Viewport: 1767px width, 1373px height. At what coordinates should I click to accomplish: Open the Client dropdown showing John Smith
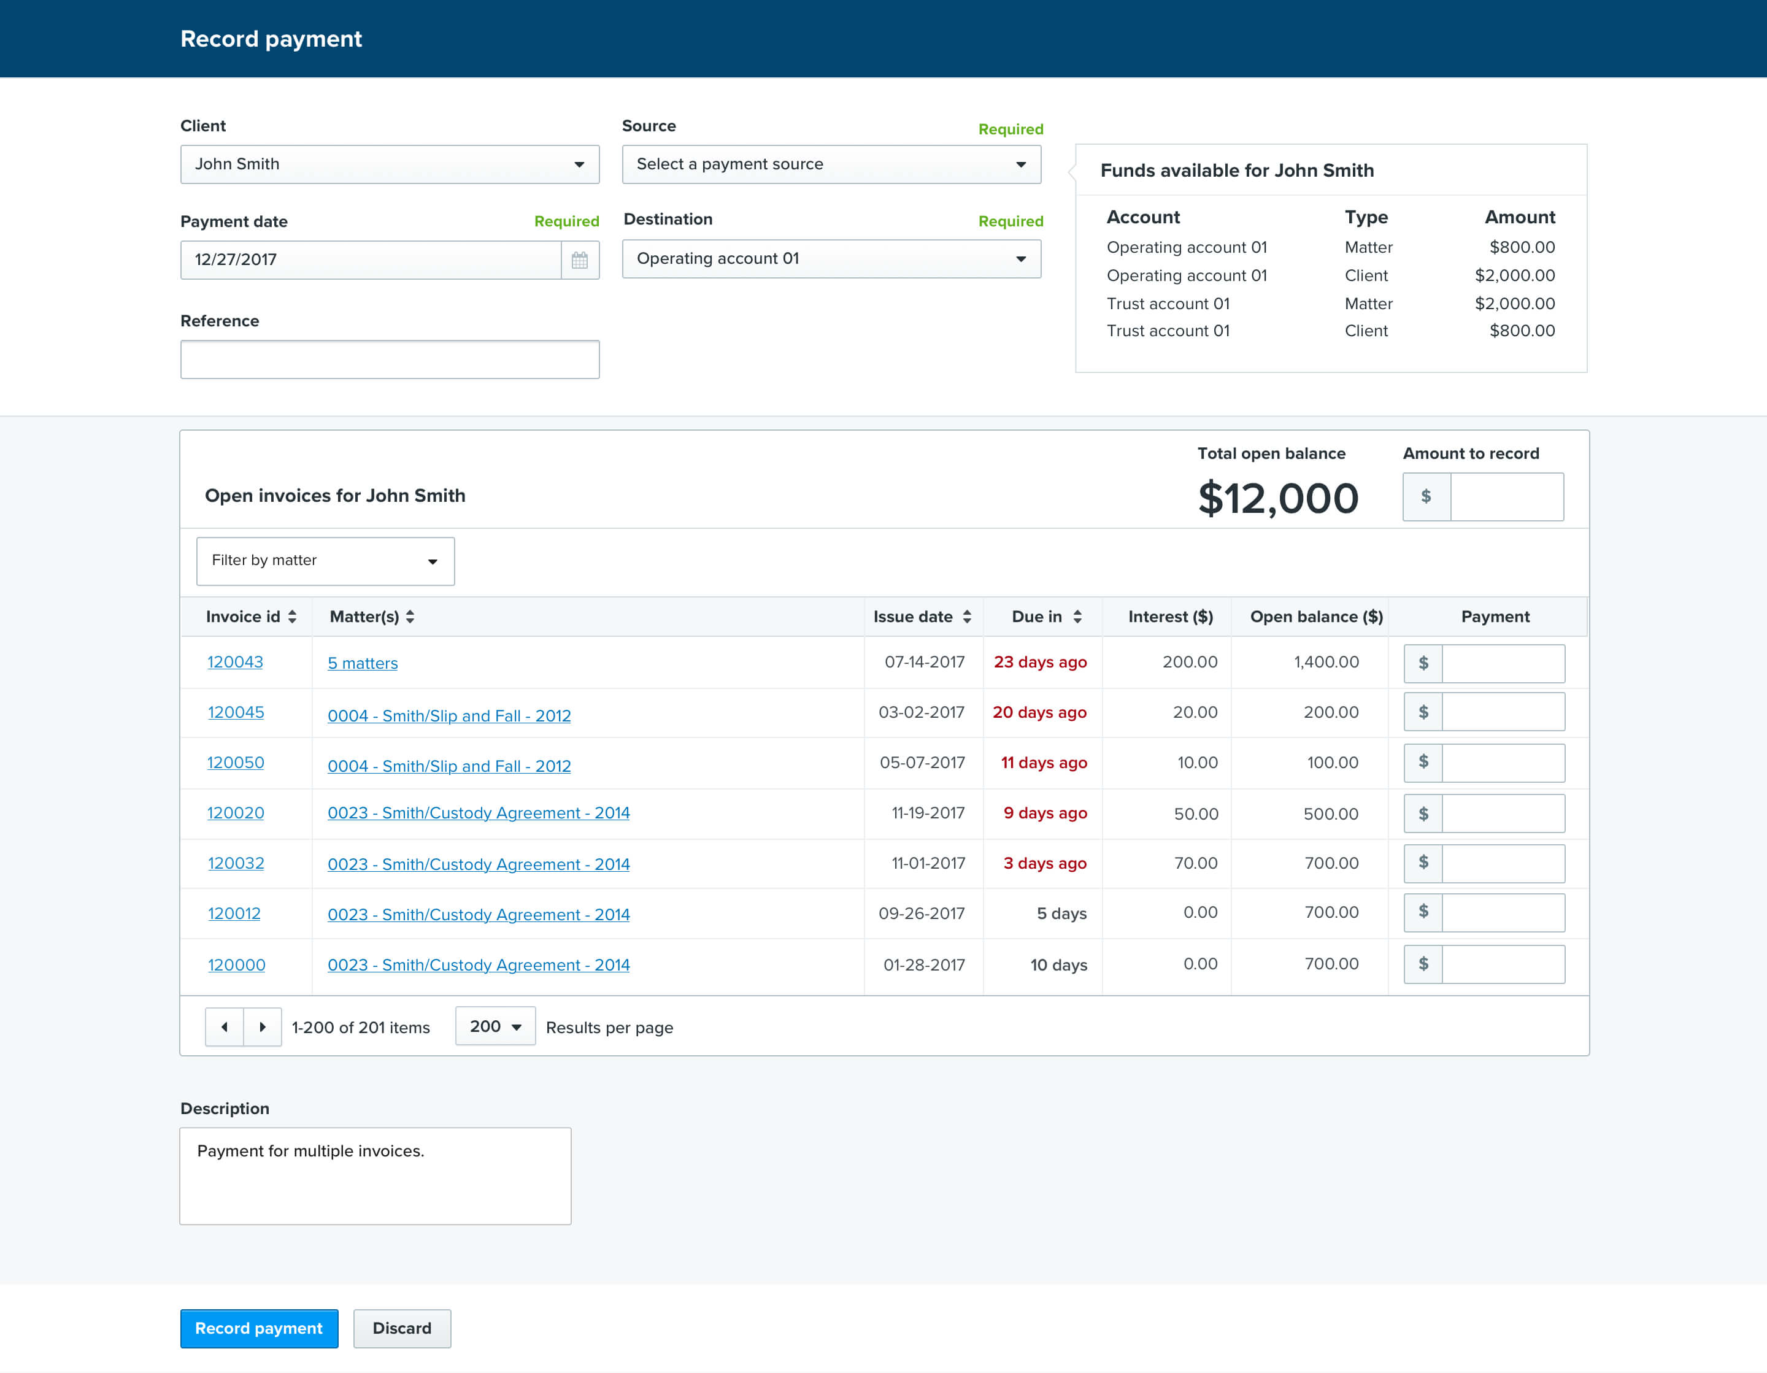389,164
